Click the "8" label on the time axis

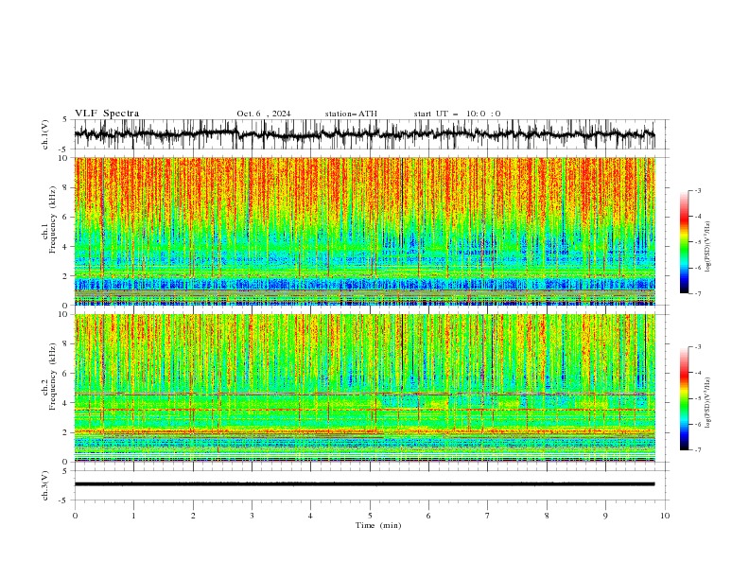click(x=547, y=516)
